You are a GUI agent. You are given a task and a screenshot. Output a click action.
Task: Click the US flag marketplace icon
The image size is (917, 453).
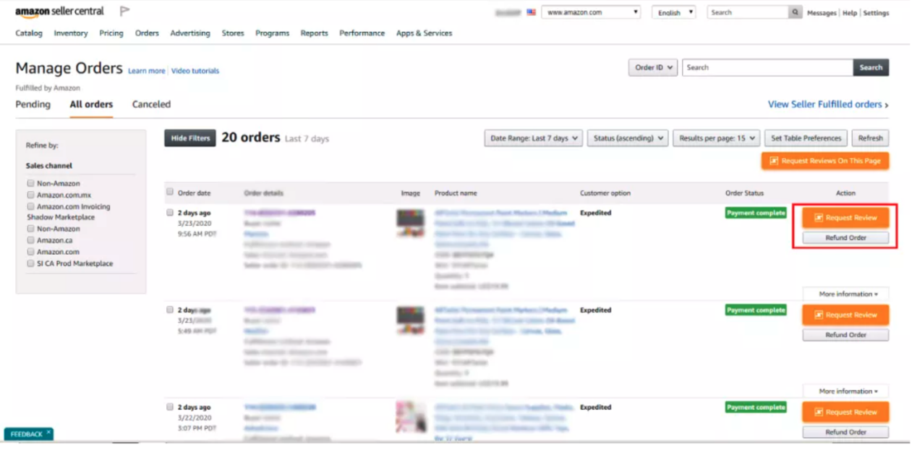(x=531, y=12)
